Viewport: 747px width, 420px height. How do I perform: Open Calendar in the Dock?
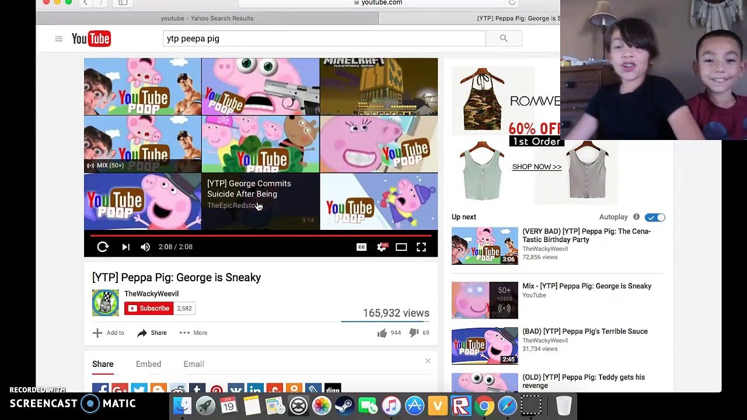(229, 405)
